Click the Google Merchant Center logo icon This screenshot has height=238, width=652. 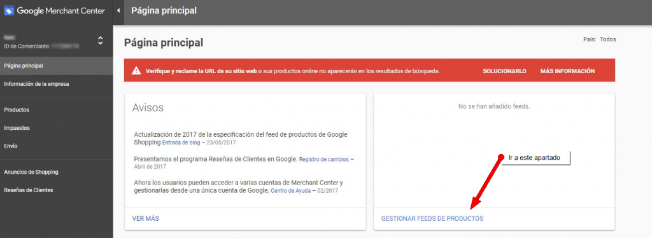point(9,11)
